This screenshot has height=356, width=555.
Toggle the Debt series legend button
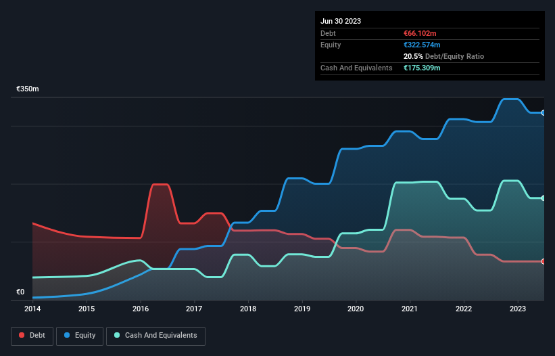coord(32,336)
